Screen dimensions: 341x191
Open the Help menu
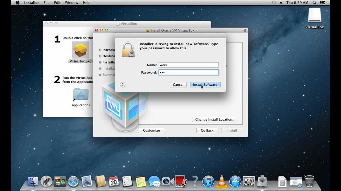(87, 3)
